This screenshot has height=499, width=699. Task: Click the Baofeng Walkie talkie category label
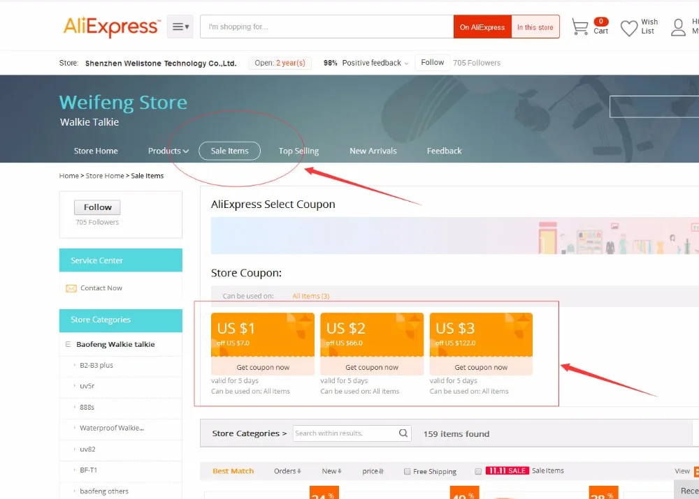tap(115, 344)
